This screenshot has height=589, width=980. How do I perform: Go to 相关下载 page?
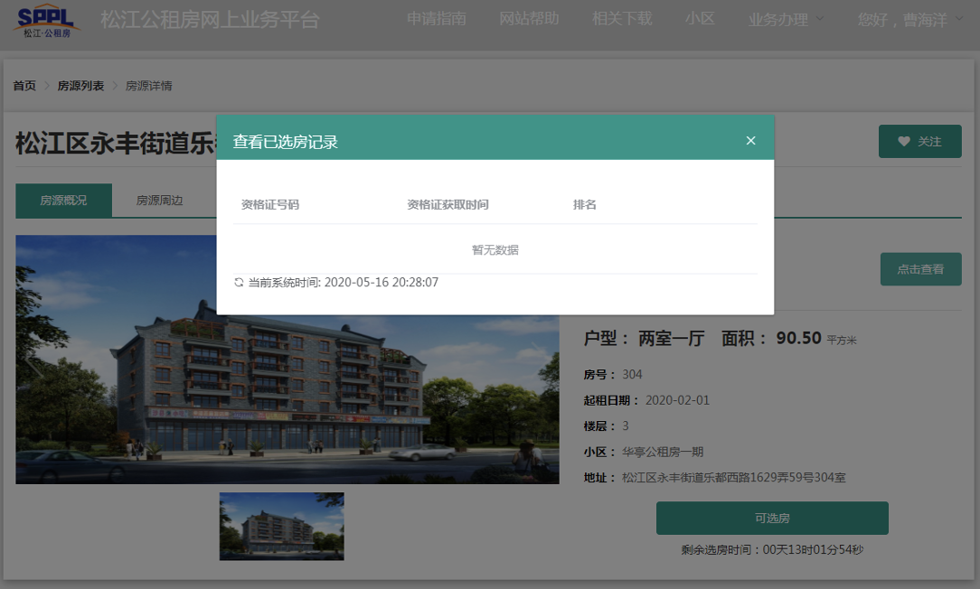click(622, 19)
